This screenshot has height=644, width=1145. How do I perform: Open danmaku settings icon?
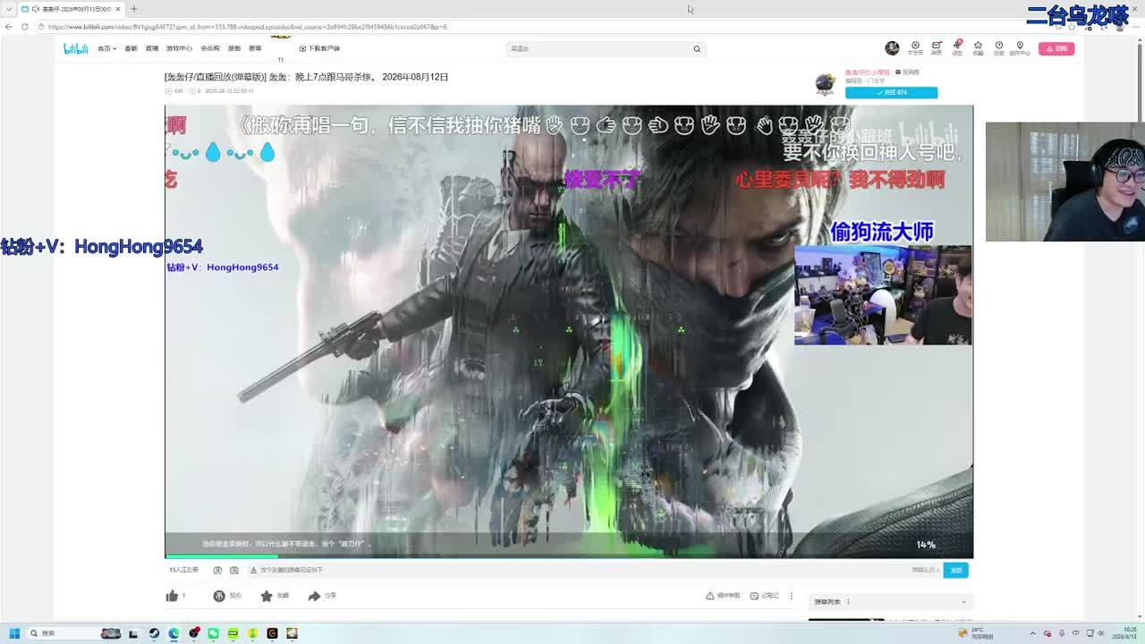click(234, 570)
